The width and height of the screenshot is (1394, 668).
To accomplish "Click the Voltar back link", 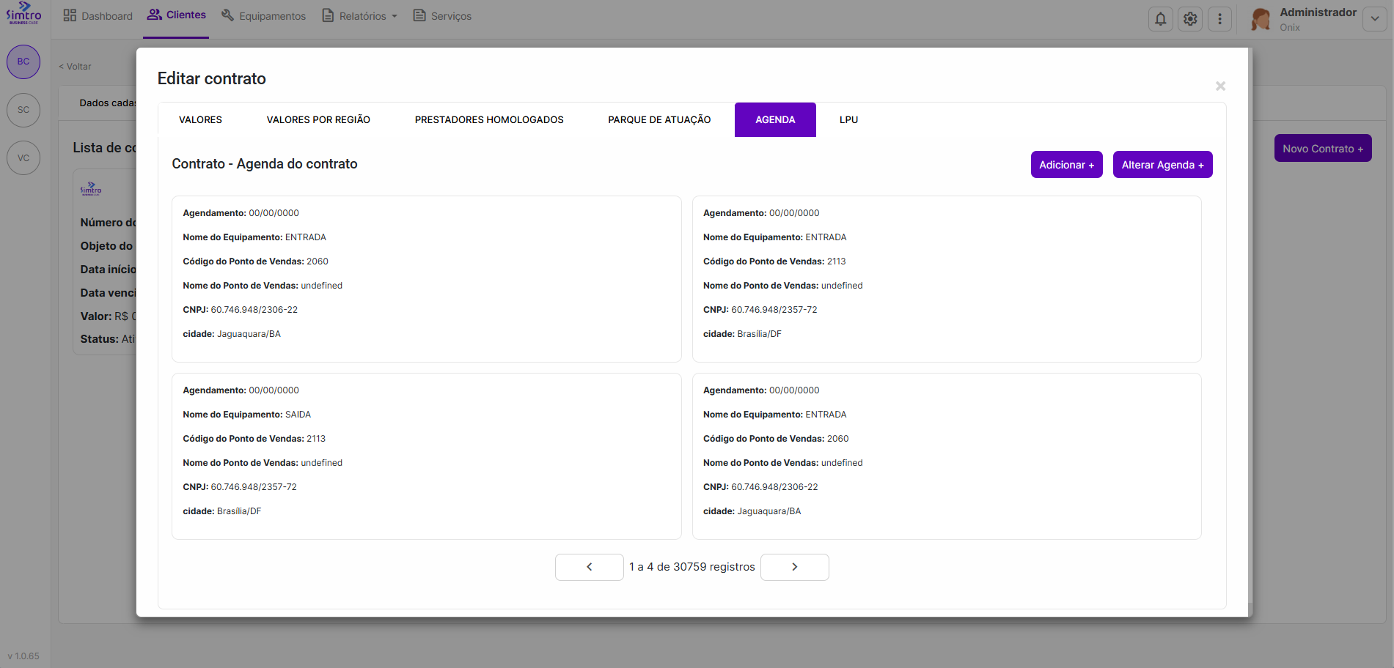I will click(76, 67).
